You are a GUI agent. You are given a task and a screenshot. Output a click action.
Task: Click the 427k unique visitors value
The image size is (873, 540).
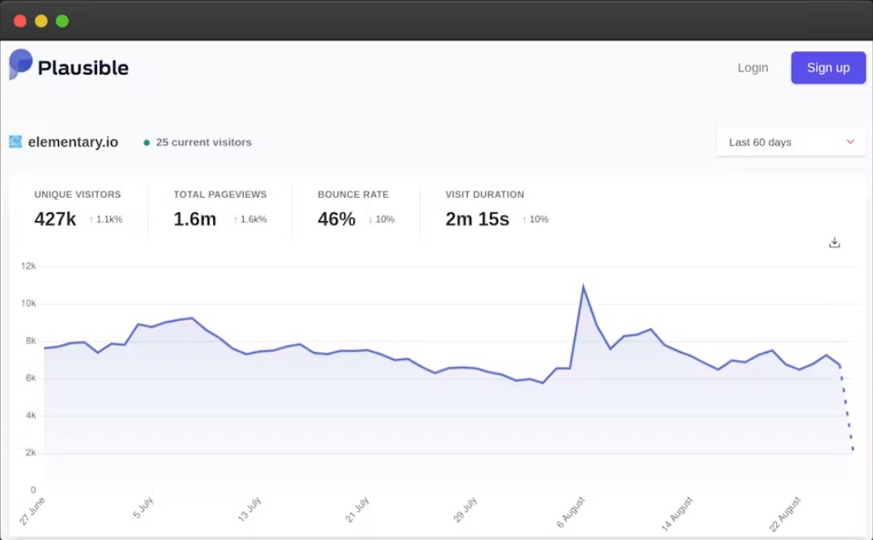tap(55, 219)
